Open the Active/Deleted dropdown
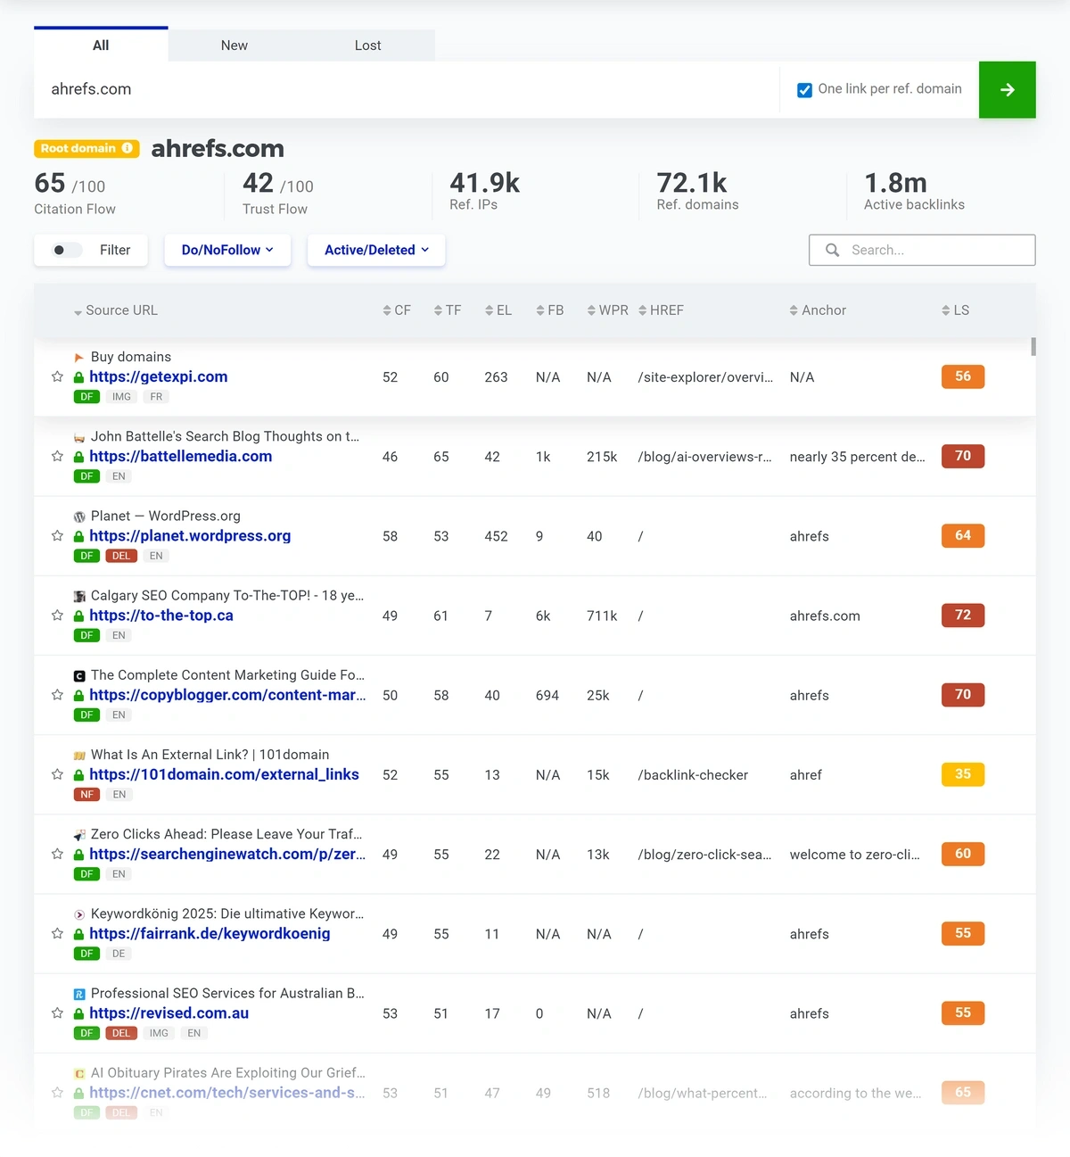 [x=376, y=250]
